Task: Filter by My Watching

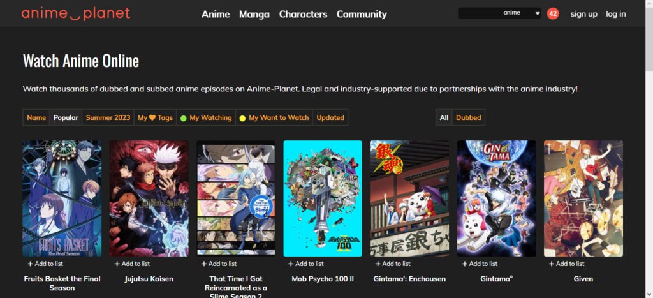Action: [x=206, y=117]
